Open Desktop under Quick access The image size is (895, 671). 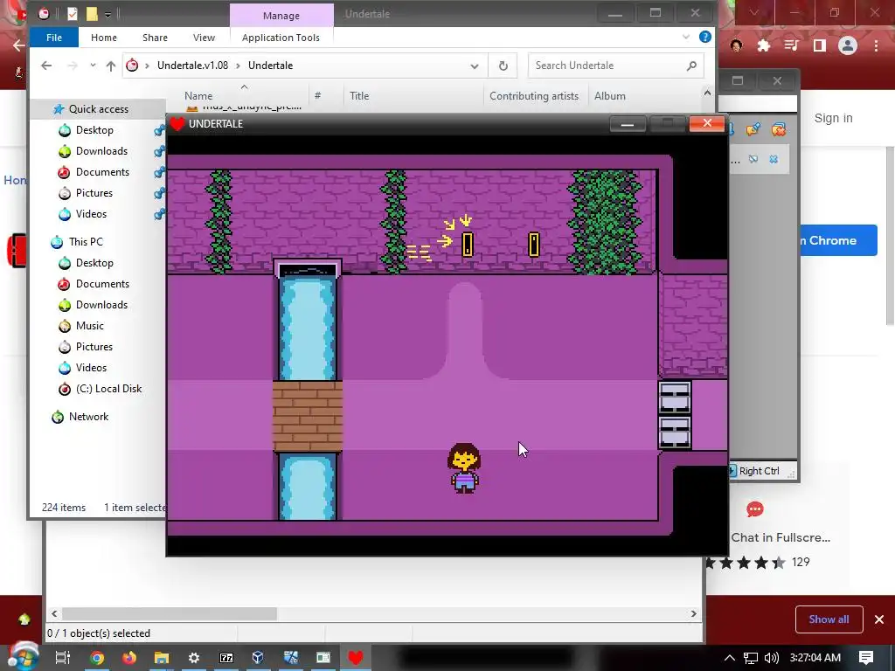tap(94, 130)
